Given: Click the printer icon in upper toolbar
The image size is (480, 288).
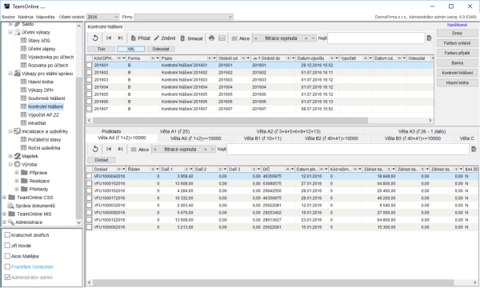Looking at the screenshot, I should coord(211,38).
